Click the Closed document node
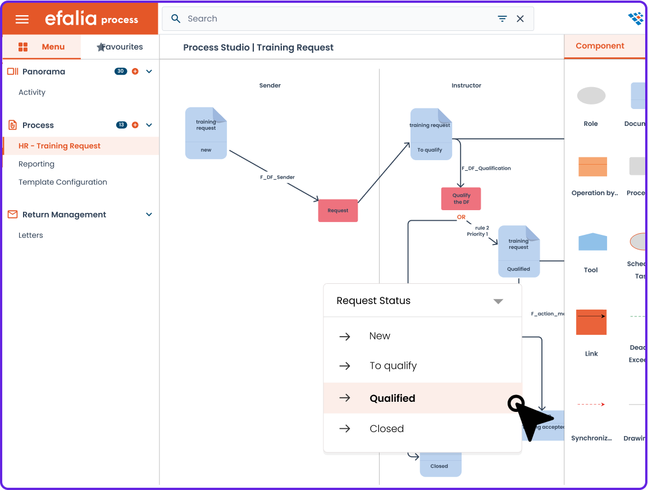The height and width of the screenshot is (490, 648). (x=441, y=465)
